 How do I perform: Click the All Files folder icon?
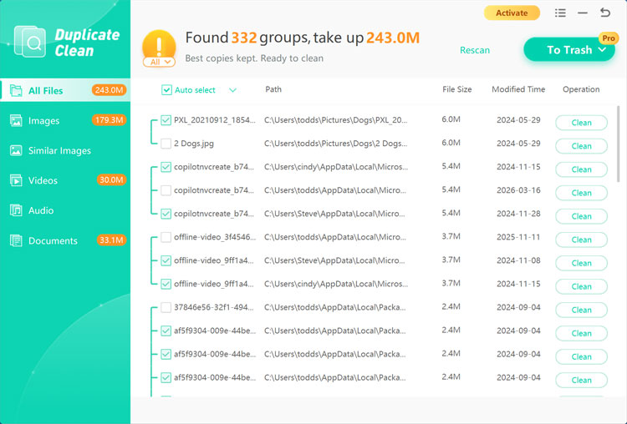tap(15, 90)
